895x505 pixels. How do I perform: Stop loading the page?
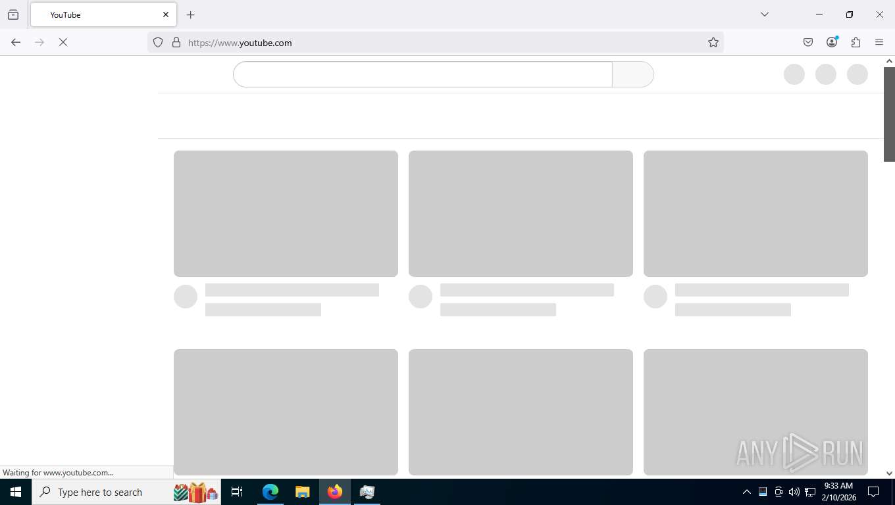(x=63, y=42)
